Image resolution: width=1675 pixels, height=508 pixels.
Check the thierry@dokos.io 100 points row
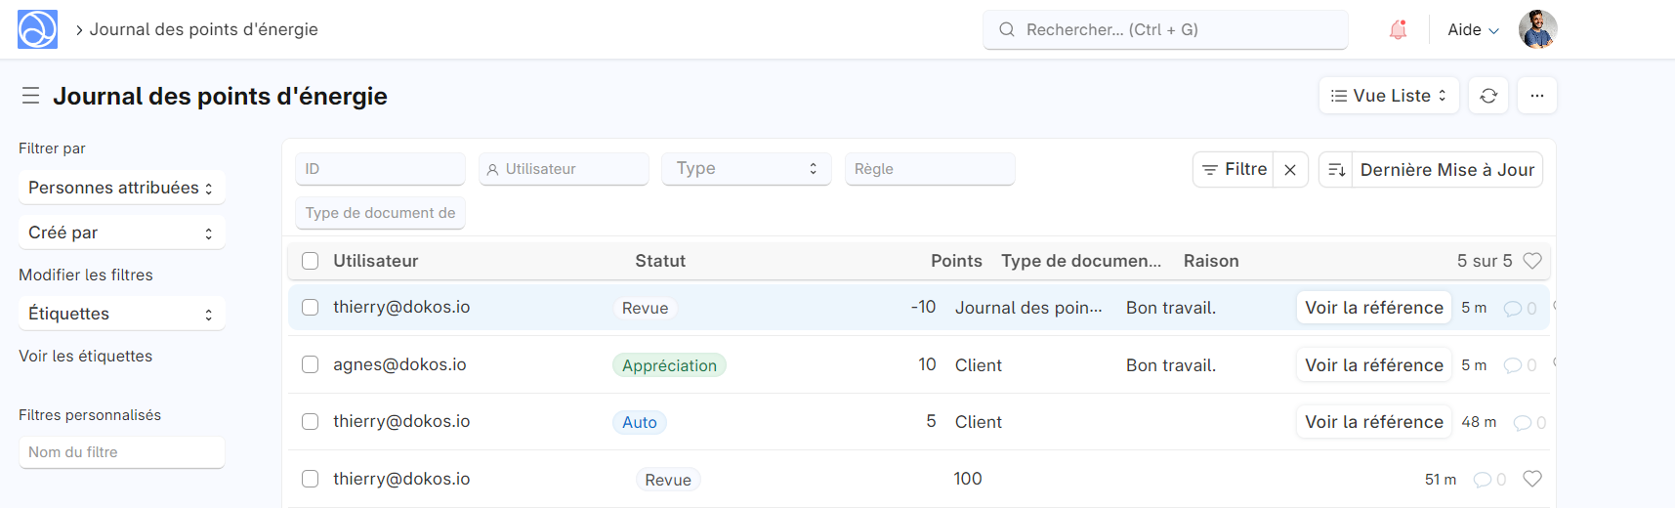click(x=310, y=479)
